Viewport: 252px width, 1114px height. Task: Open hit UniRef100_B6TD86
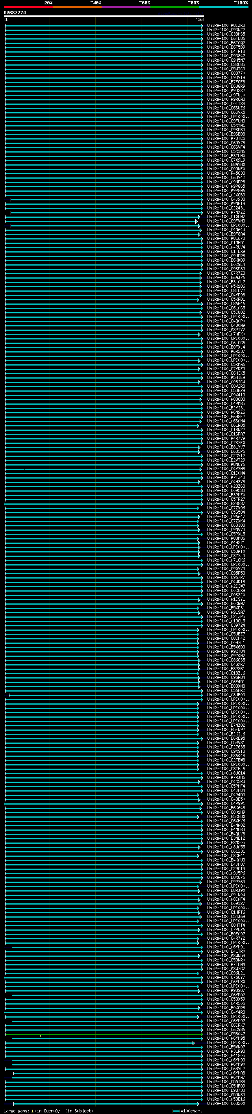click(226, 38)
